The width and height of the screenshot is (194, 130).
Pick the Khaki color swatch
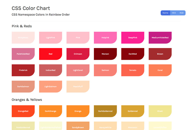pos(160,111)
